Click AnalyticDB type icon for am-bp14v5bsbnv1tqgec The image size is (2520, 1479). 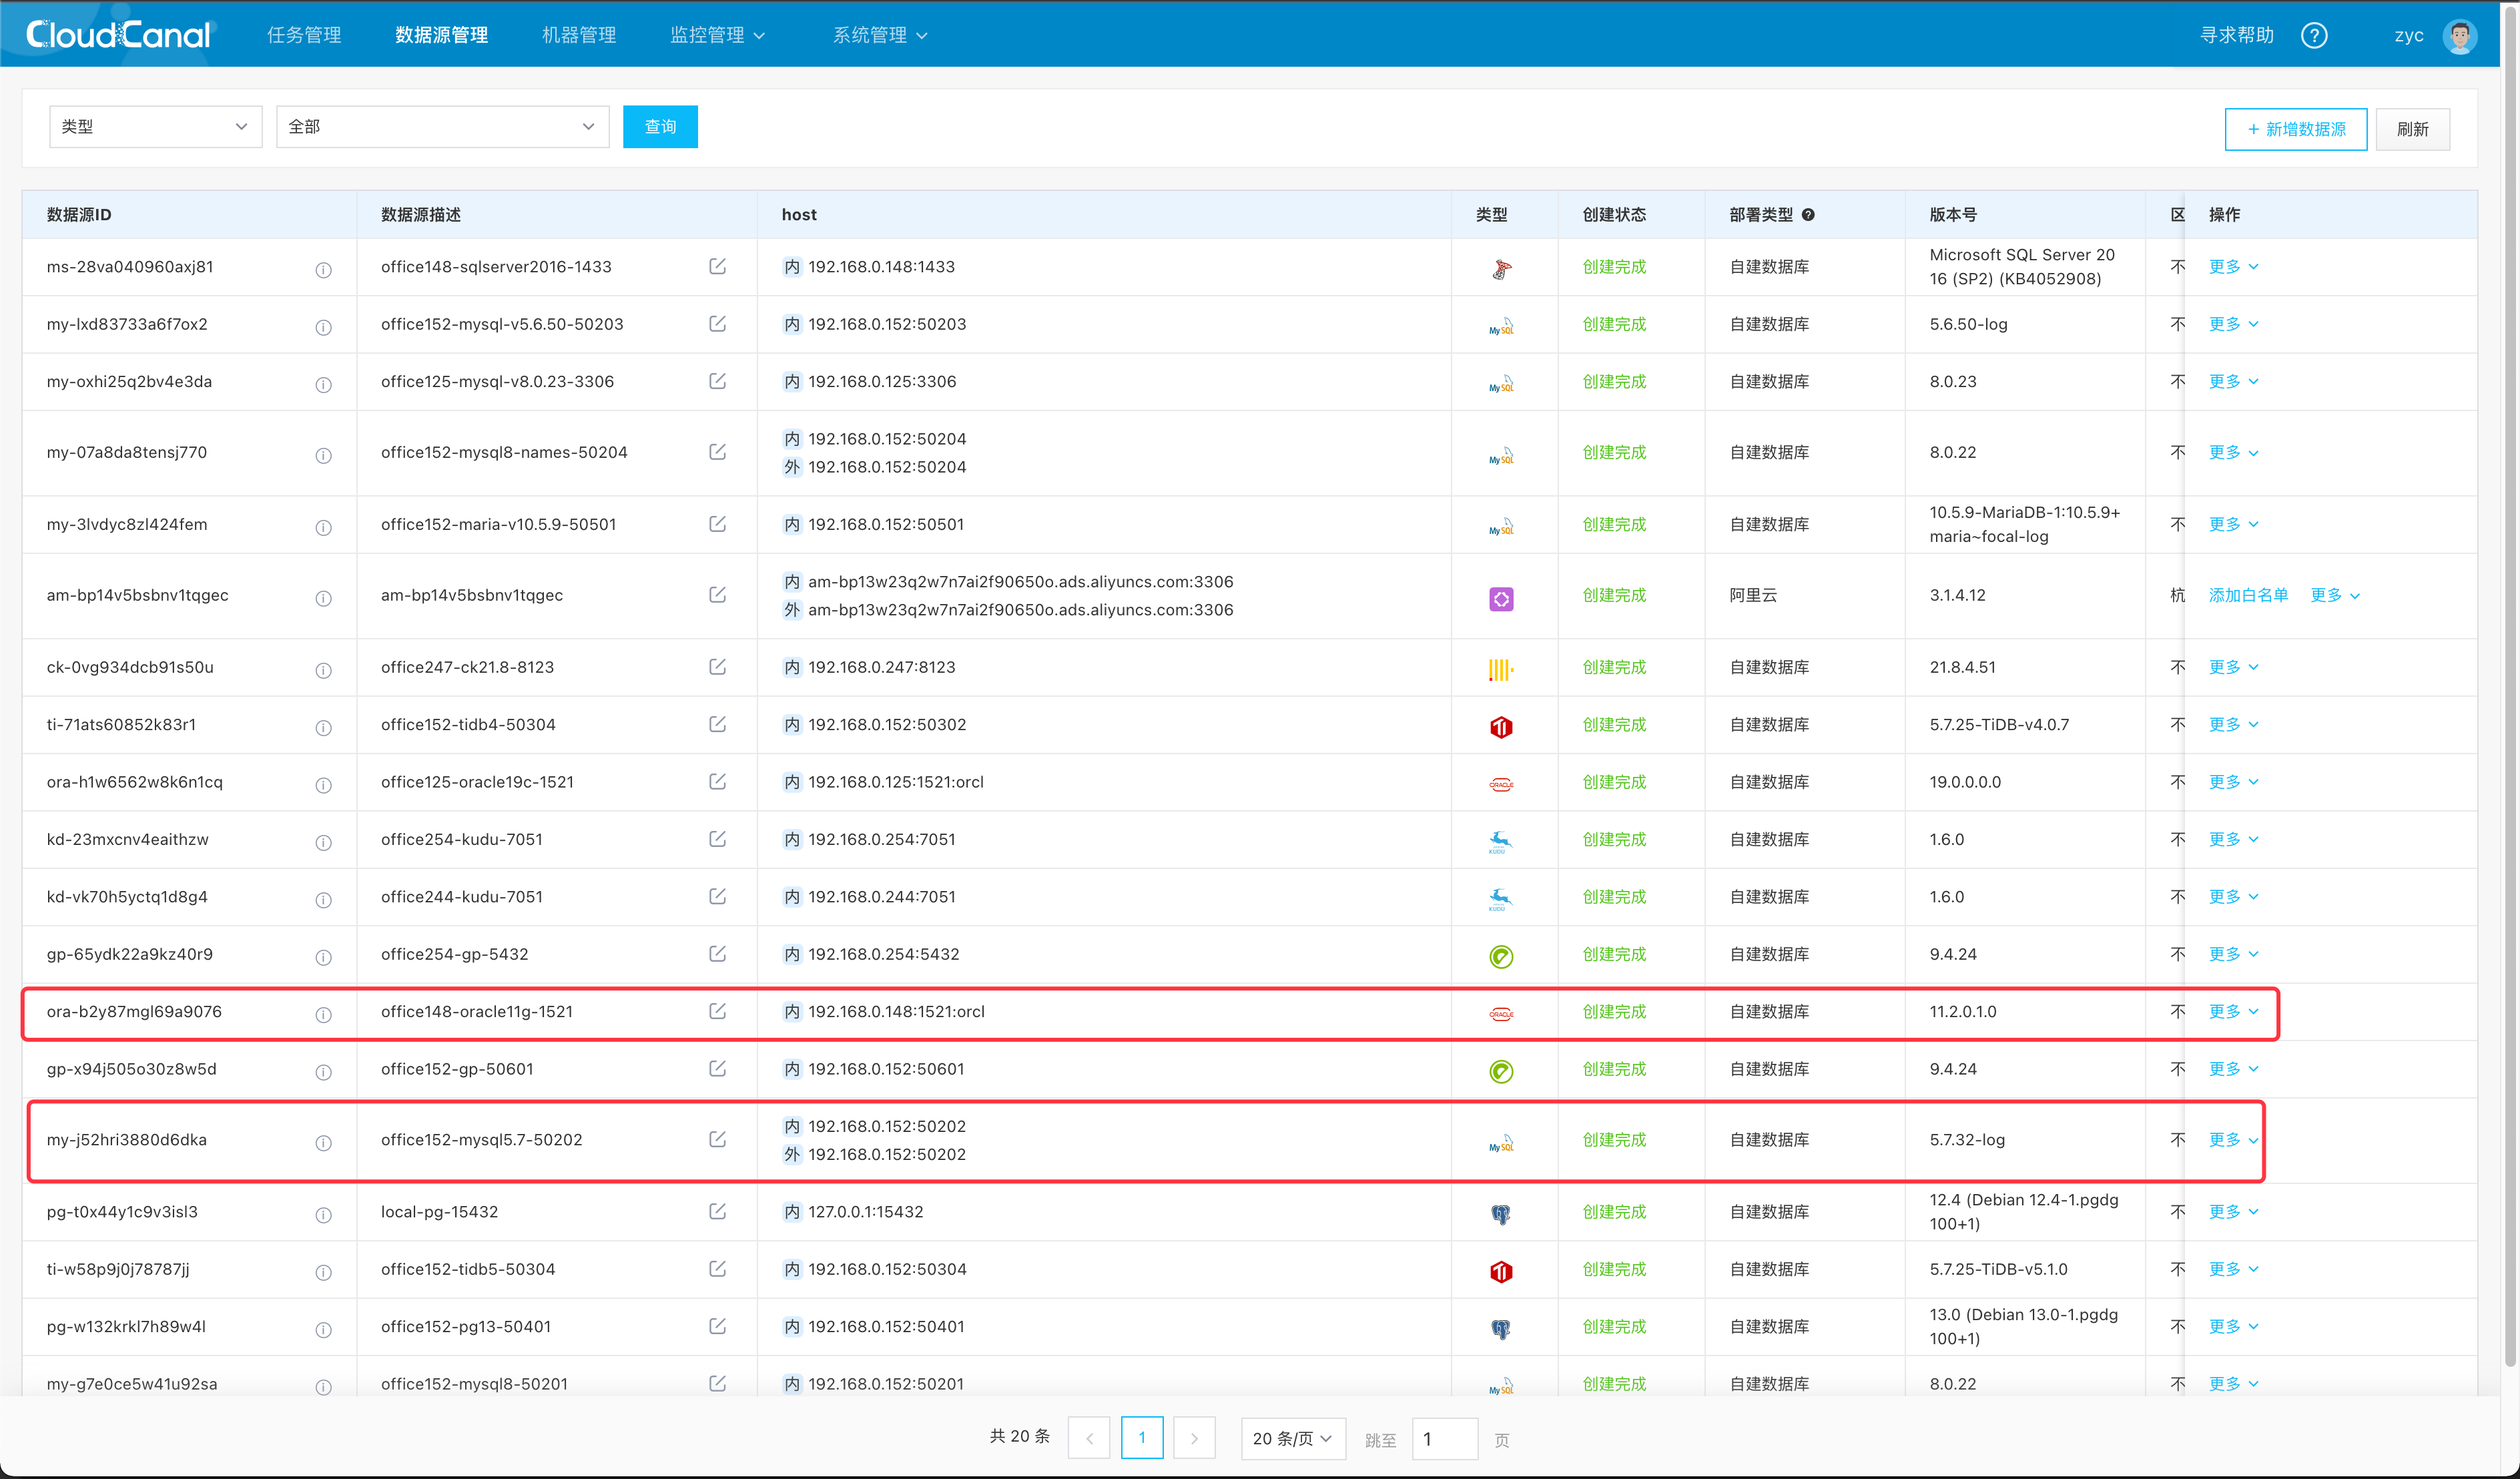pos(1501,598)
